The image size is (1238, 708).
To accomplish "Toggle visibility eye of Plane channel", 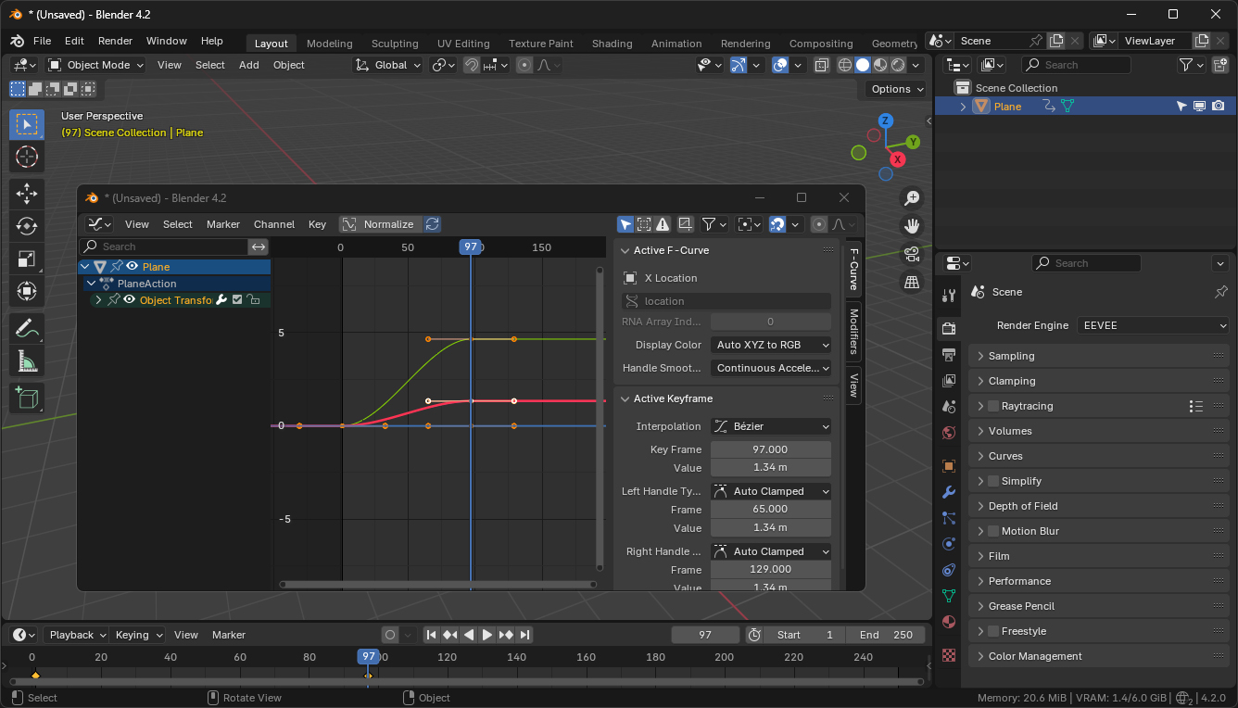I will (x=132, y=267).
